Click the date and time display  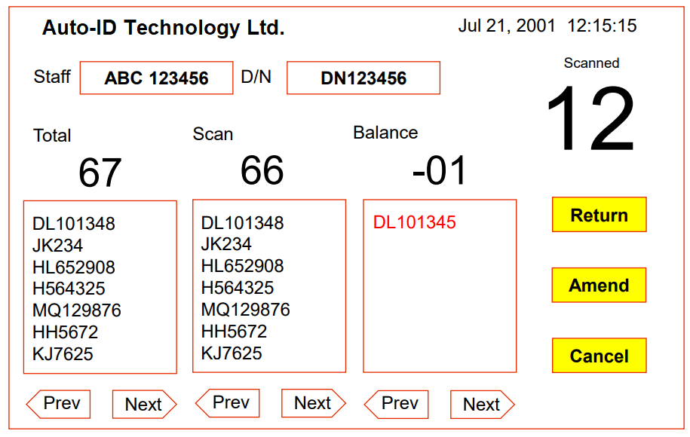pos(550,25)
